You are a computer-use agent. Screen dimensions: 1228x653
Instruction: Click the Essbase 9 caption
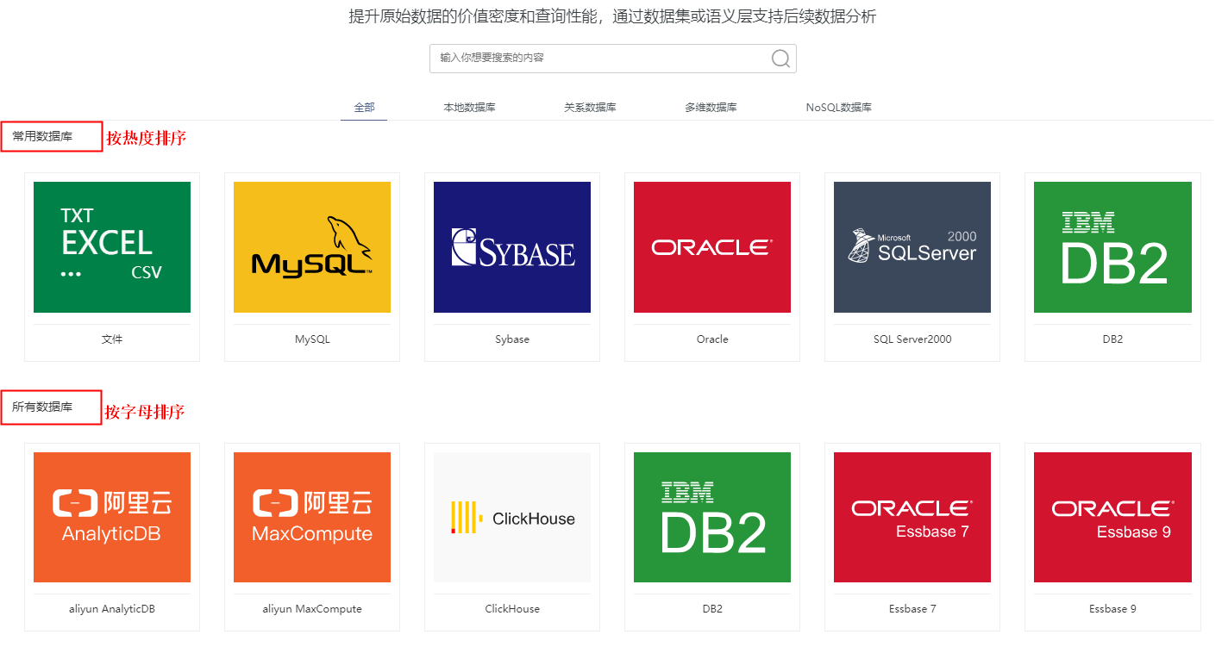coord(1112,609)
